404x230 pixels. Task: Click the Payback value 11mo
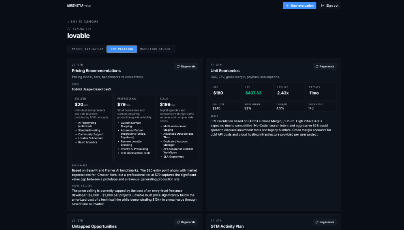[x=314, y=93]
